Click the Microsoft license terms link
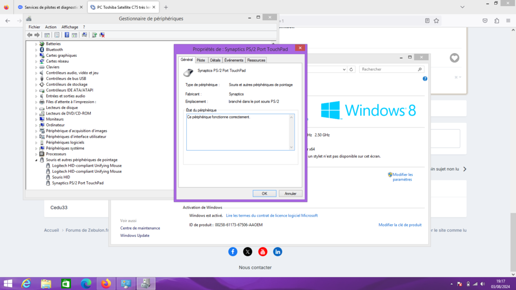Viewport: 516px width, 290px height. pyautogui.click(x=272, y=216)
